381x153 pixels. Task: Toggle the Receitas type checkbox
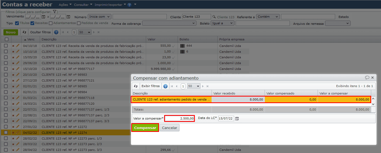[32, 23]
